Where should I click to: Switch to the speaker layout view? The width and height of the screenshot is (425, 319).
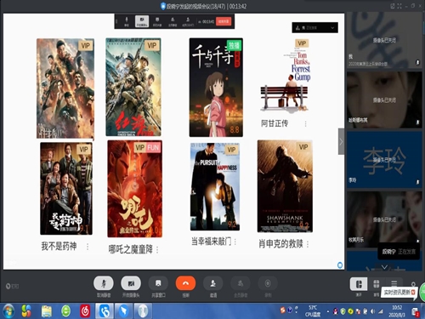click(x=359, y=283)
